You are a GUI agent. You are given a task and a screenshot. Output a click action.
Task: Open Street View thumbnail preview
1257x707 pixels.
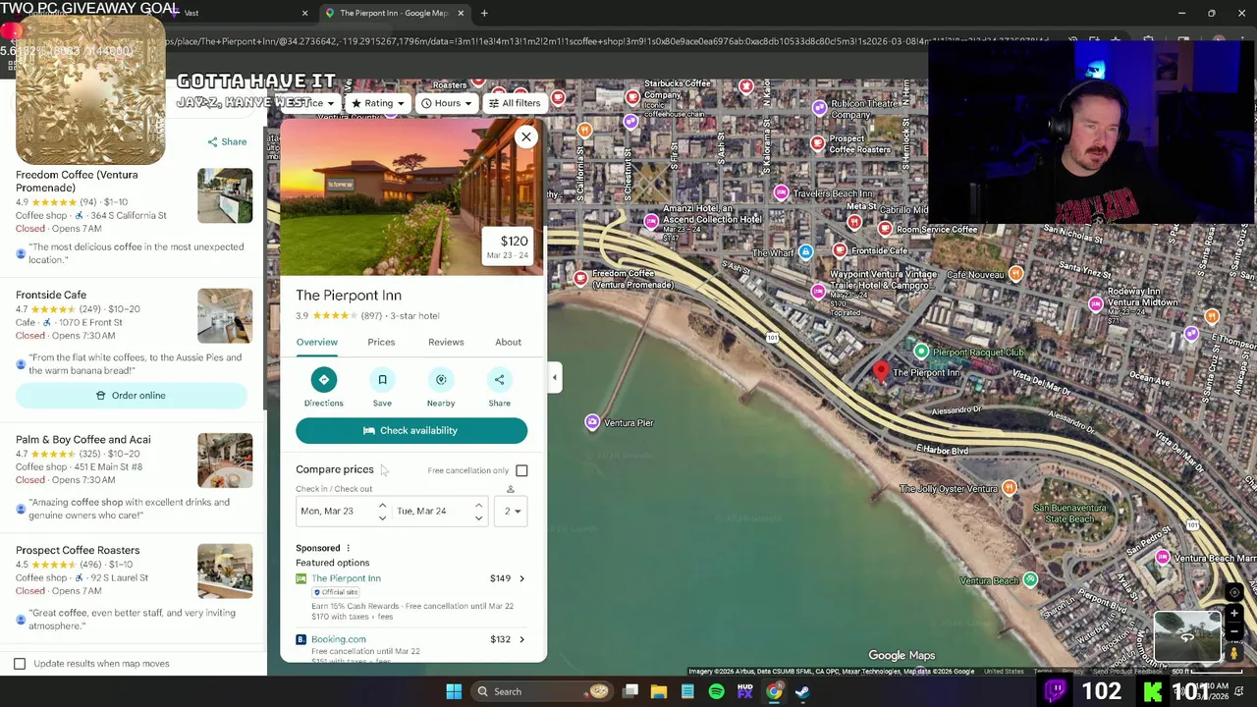coord(1187,636)
